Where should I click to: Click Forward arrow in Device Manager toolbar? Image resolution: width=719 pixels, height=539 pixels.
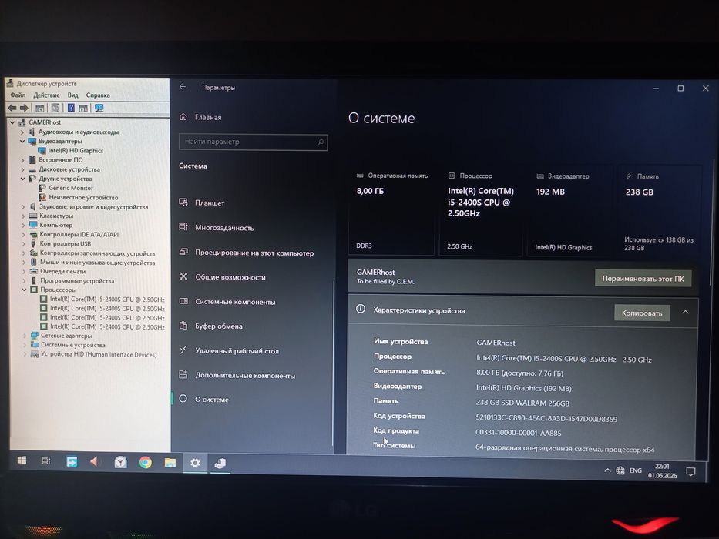tap(24, 108)
